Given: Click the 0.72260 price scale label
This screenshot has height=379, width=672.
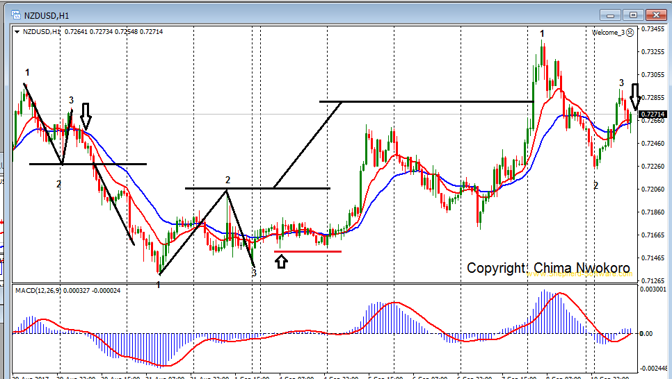Looking at the screenshot, I should (x=653, y=167).
